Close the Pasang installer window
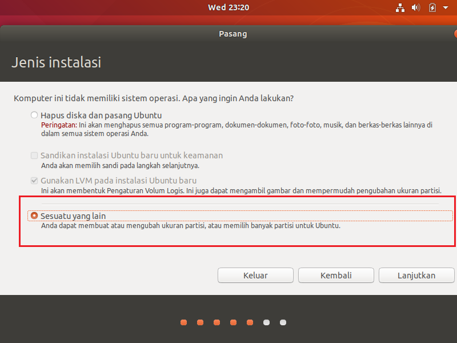457x343 pixels. coord(455,34)
